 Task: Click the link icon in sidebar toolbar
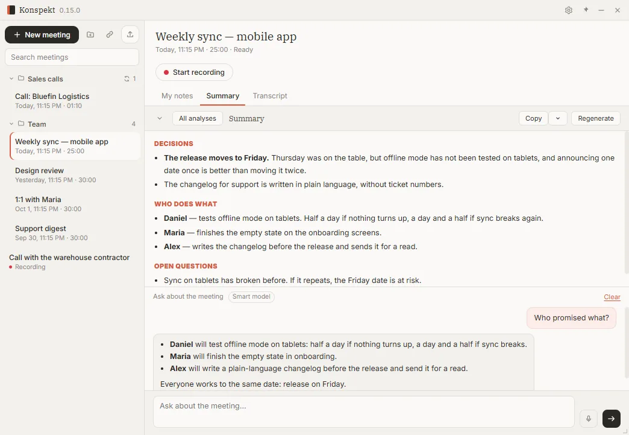110,34
